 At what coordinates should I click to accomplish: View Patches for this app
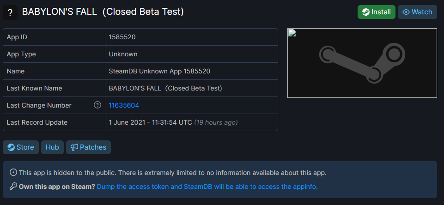click(88, 147)
